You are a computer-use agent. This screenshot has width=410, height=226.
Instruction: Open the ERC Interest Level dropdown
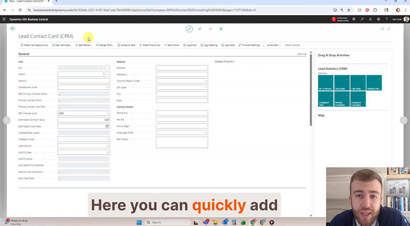(x=107, y=113)
